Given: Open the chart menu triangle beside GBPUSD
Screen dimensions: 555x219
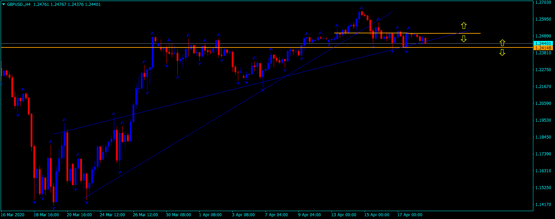Looking at the screenshot, I should click(4, 4).
